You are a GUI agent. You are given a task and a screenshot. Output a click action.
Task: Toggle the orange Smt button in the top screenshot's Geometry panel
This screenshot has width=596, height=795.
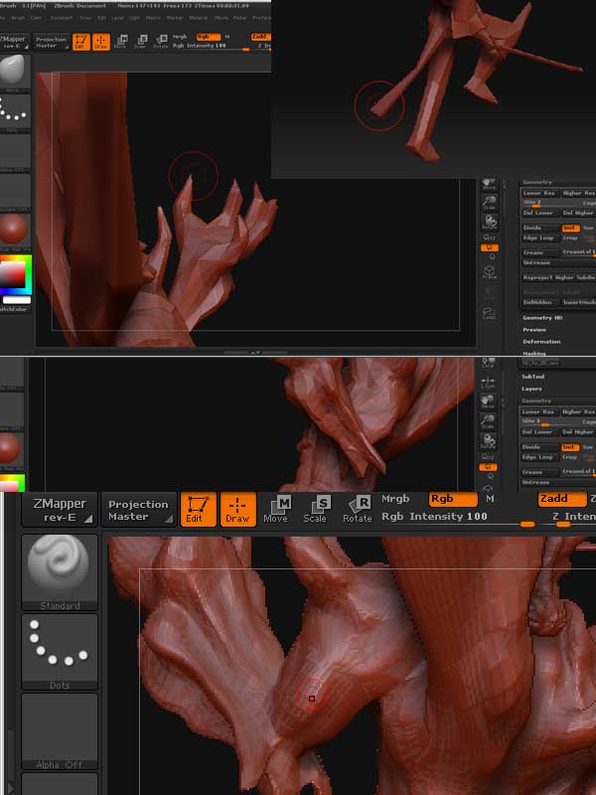570,229
